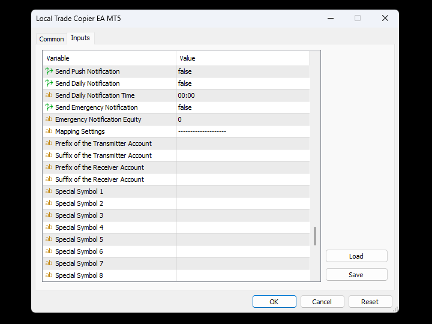Image resolution: width=432 pixels, height=324 pixels.
Task: Select the Inputs tab
Action: [x=80, y=38]
